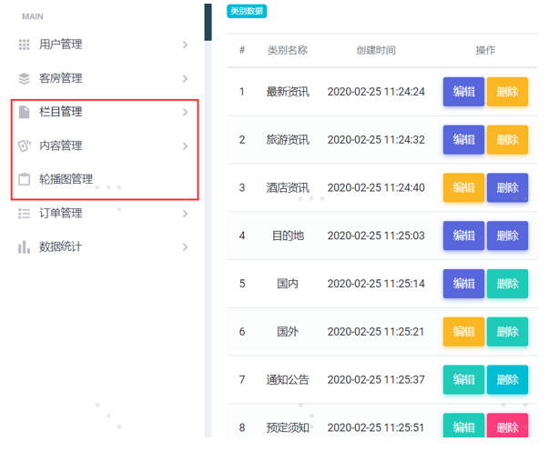Click 编辑 for 通知公告
Image resolution: width=559 pixels, height=452 pixels.
[x=463, y=379]
